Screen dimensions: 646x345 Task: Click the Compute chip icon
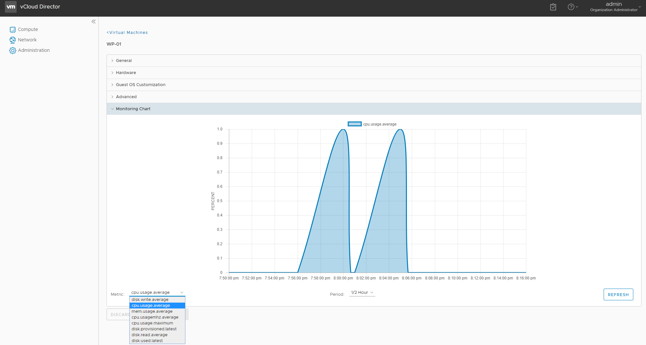(12, 30)
